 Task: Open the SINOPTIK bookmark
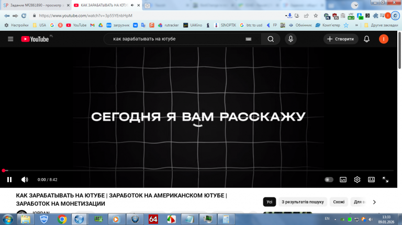[x=225, y=25]
